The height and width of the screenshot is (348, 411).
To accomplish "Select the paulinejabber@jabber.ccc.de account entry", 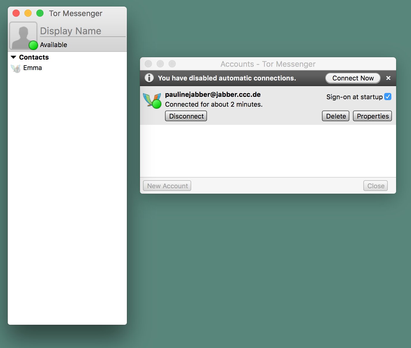I will click(x=213, y=95).
